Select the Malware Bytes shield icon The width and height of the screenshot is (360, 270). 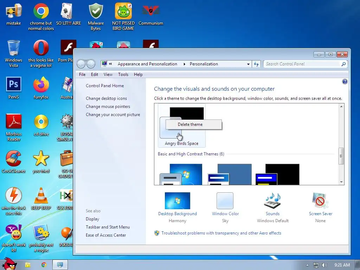96,17
